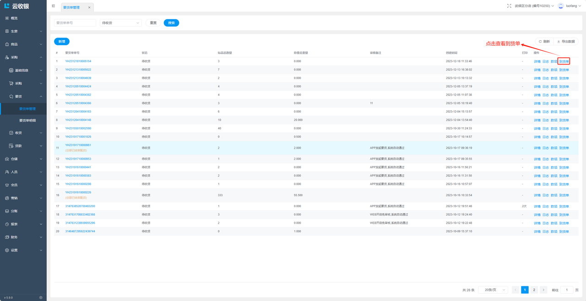The image size is (586, 301).
Task: Open the 20条/页 page size dropdown
Action: point(493,290)
